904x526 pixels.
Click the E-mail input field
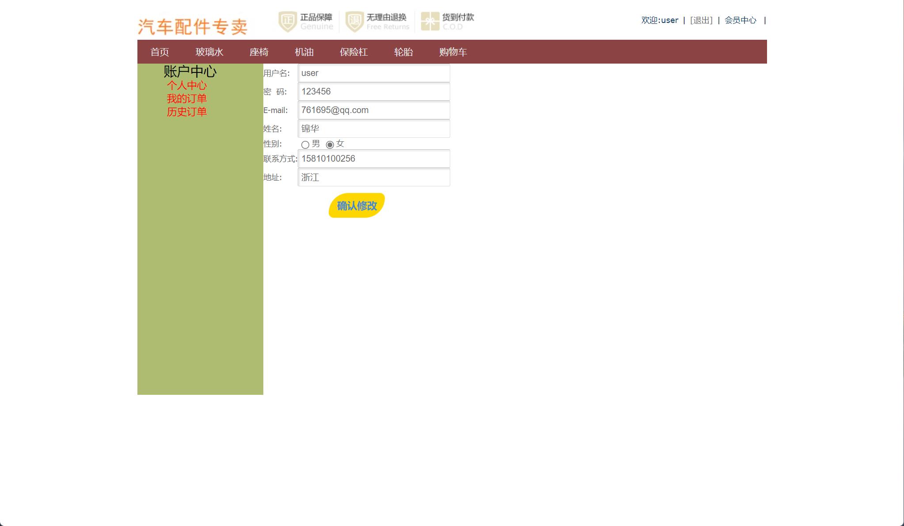pyautogui.click(x=373, y=110)
